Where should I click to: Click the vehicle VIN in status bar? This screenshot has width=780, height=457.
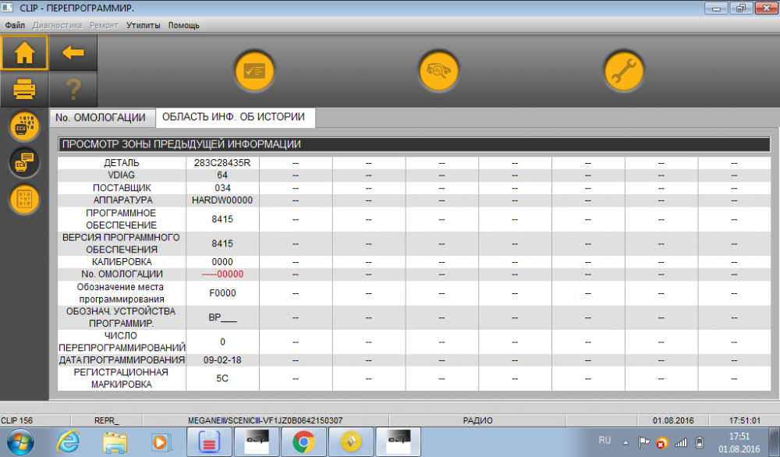pyautogui.click(x=265, y=420)
